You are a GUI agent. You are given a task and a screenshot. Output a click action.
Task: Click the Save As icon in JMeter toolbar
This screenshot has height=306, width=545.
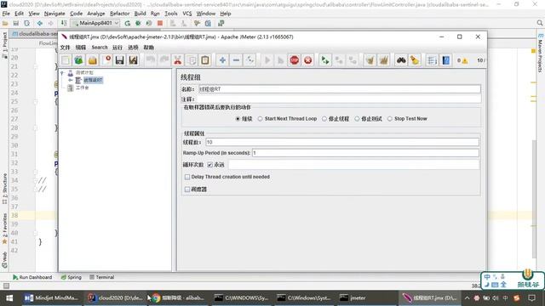point(133,60)
